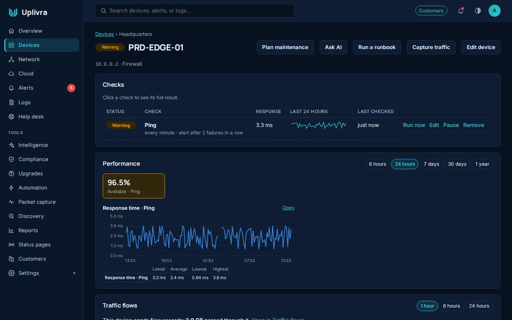
Task: Open Intelligence via its sparkle icon
Action: [11, 145]
